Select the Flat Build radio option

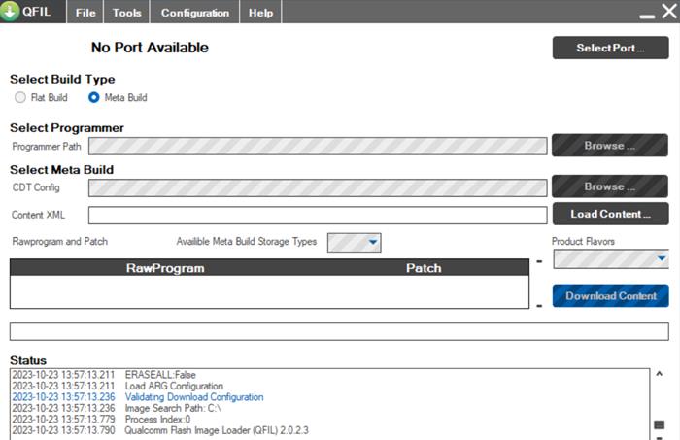click(x=21, y=97)
